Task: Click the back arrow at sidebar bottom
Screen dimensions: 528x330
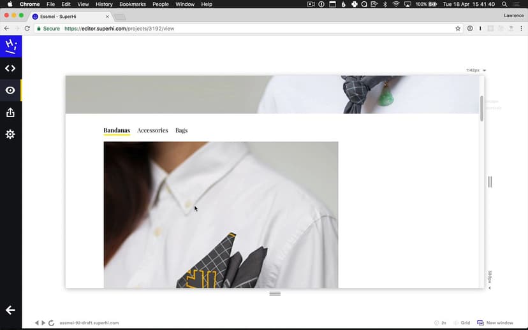Action: pos(10,310)
